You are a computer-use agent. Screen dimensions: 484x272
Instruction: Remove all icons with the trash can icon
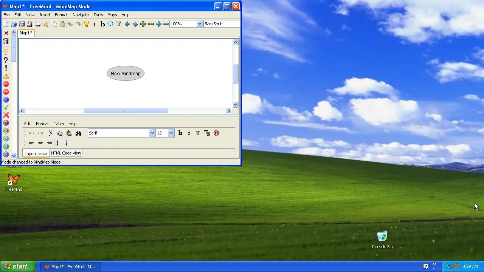[x=6, y=41]
